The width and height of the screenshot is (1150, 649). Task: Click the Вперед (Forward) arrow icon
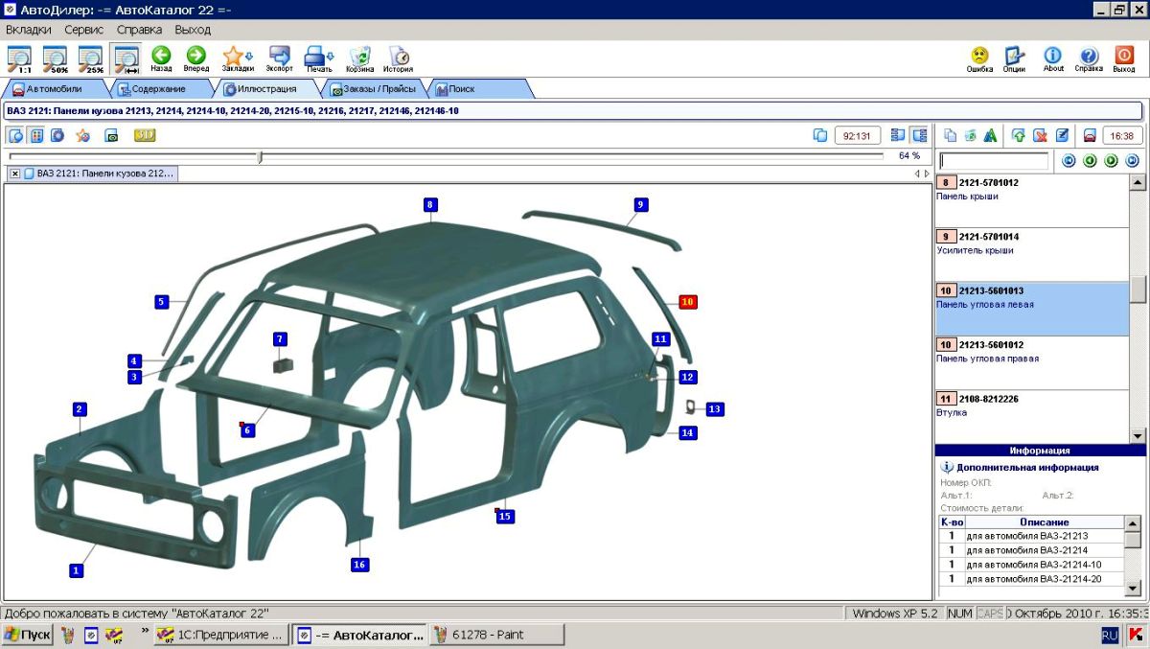[195, 56]
